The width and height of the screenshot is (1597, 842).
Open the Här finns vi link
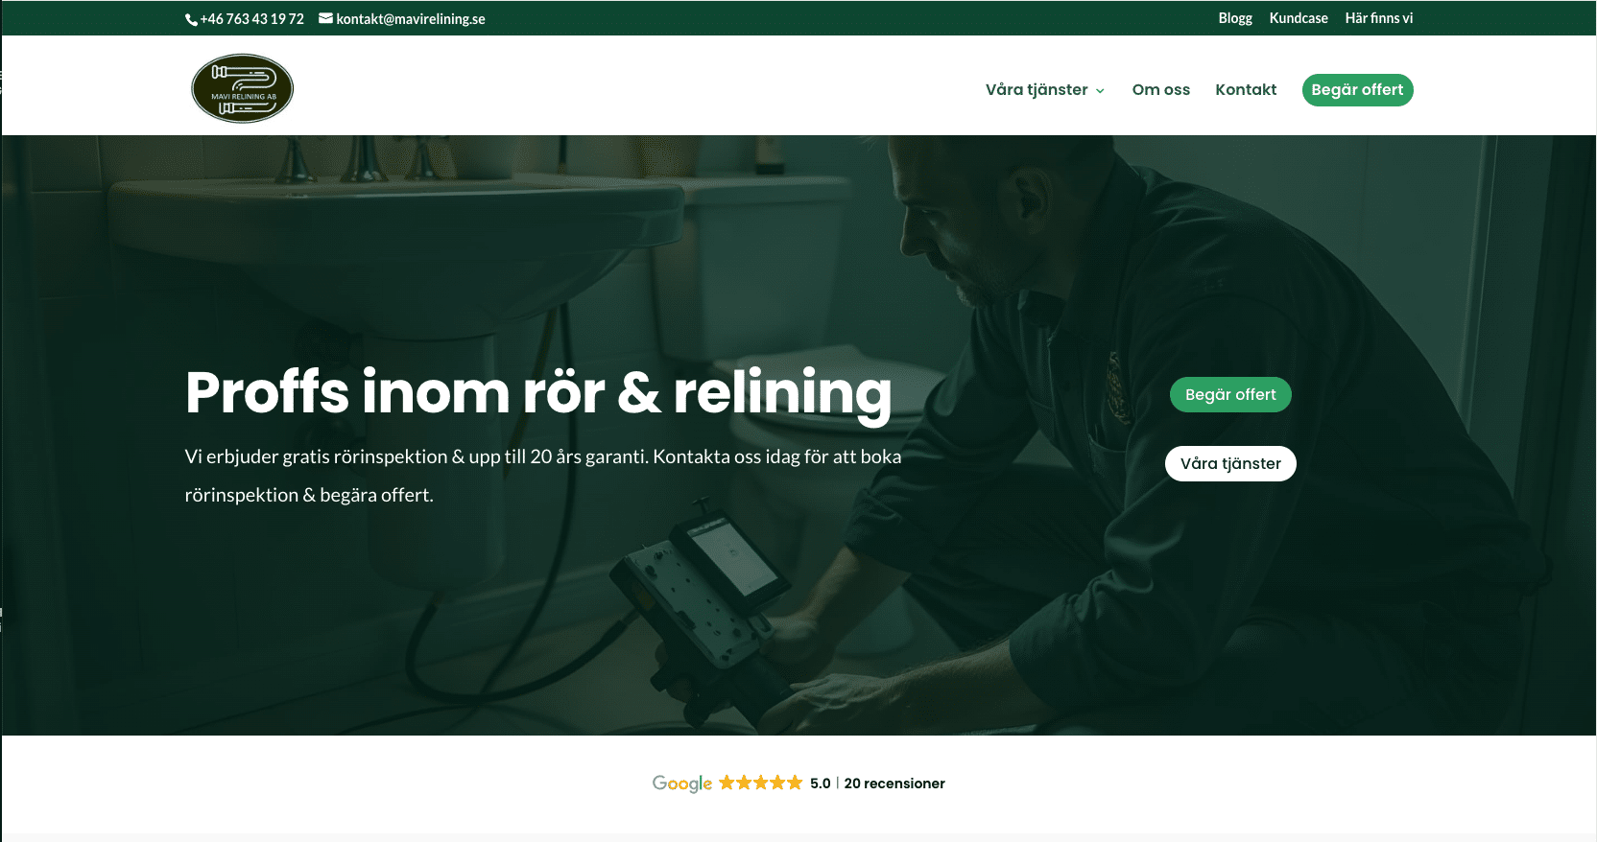[1378, 18]
